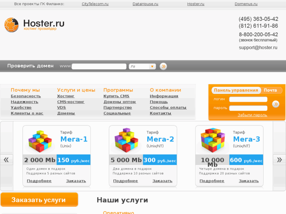Viewport: 286px width, 214px height.
Task: Open Домены оптом link
Action: pos(120,102)
